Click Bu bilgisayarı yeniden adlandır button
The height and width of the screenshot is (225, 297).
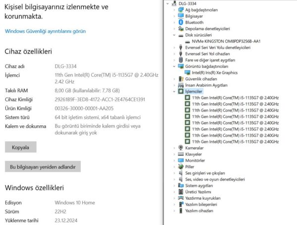[x=43, y=167]
